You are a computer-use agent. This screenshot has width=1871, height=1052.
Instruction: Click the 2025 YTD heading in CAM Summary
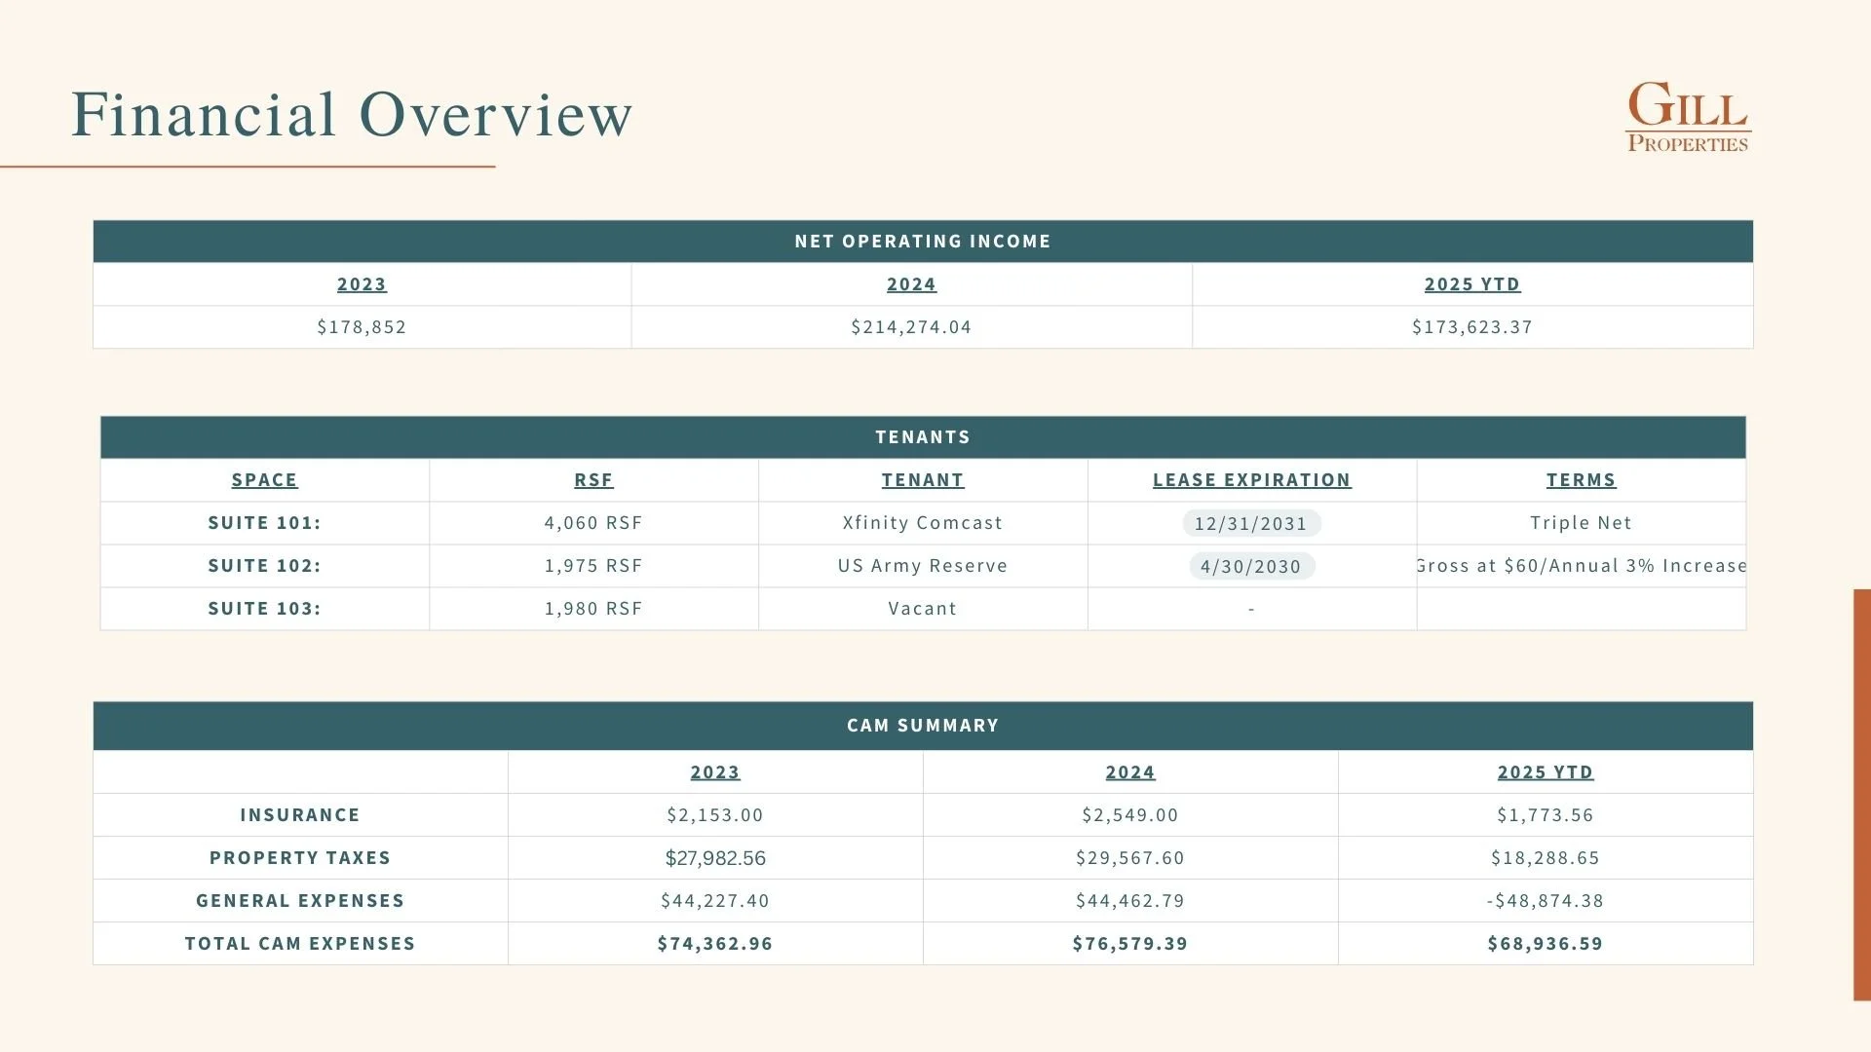coord(1545,772)
